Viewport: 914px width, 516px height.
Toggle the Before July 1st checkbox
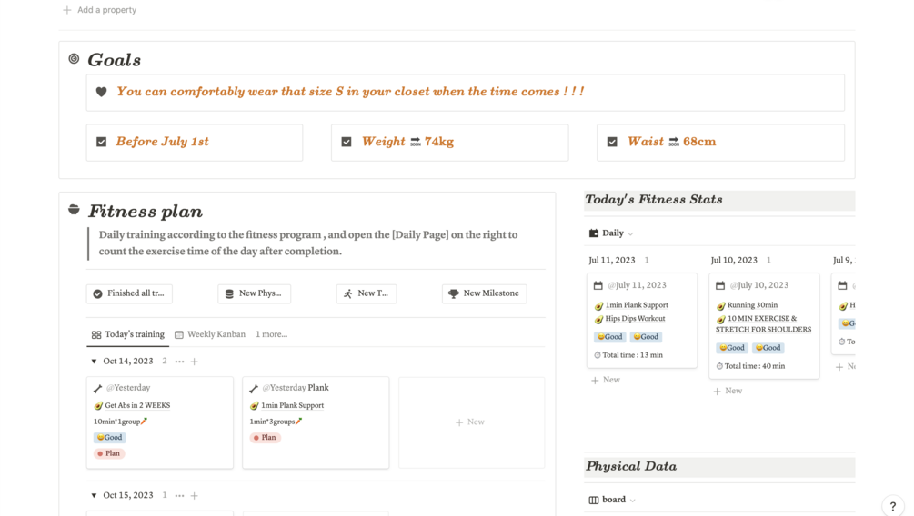pyautogui.click(x=101, y=142)
